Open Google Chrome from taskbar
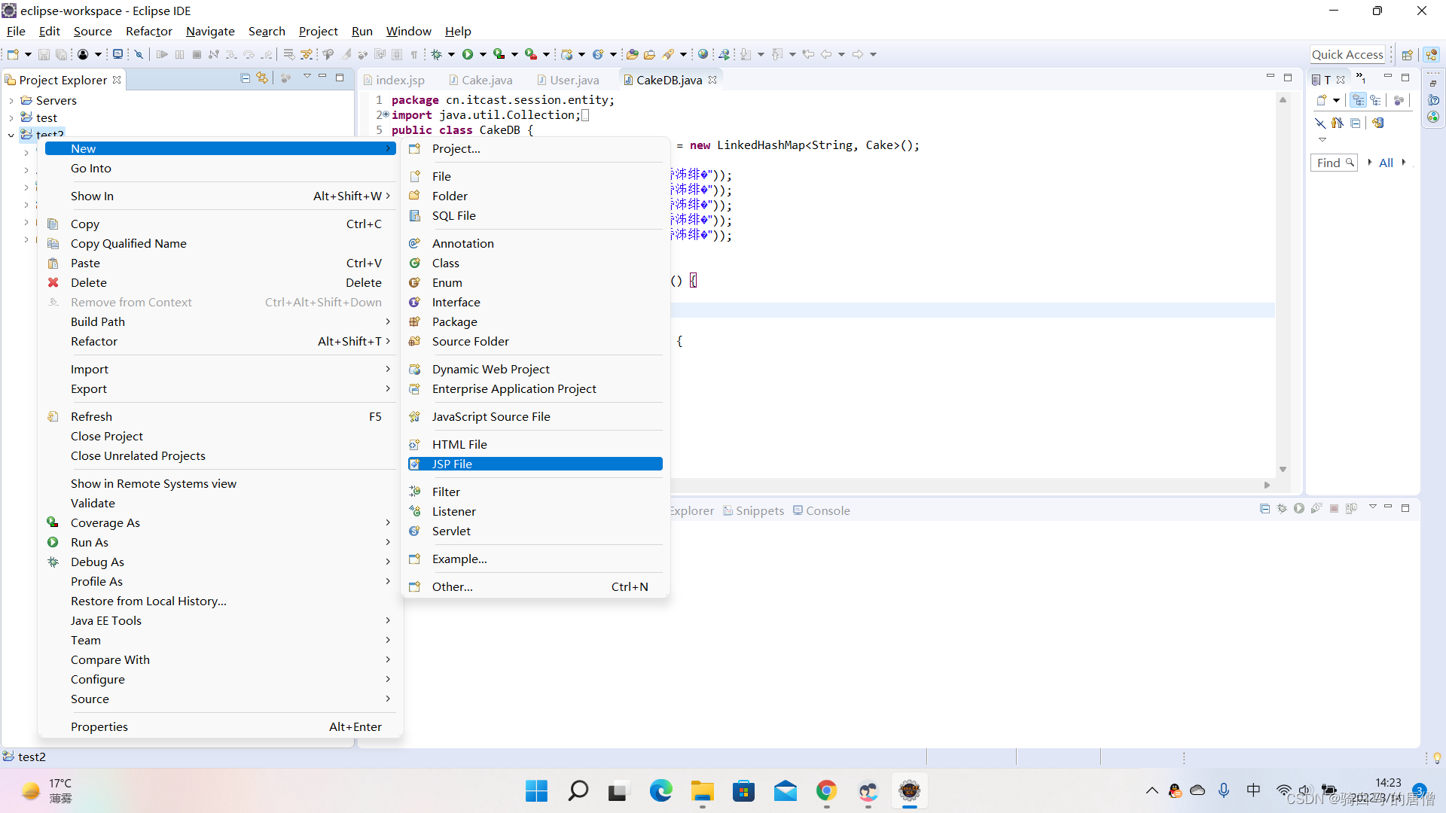Screen dimensions: 1446x813 pos(826,791)
